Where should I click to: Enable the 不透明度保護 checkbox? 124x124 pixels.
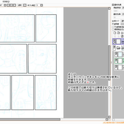pos(113,27)
